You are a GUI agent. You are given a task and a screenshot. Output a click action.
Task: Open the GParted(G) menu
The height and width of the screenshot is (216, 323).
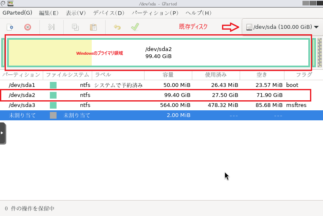tap(17, 13)
